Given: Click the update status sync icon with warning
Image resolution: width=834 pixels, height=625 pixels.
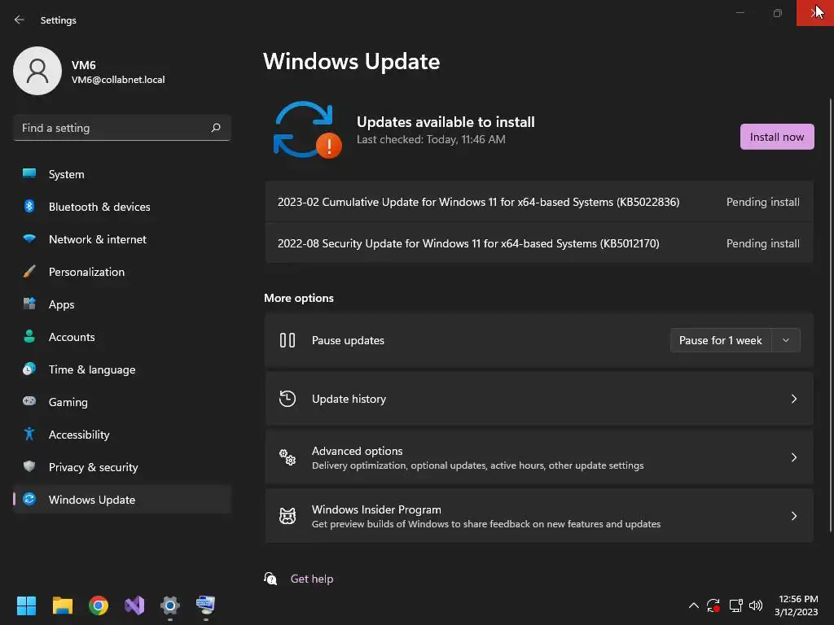Looking at the screenshot, I should [307, 130].
